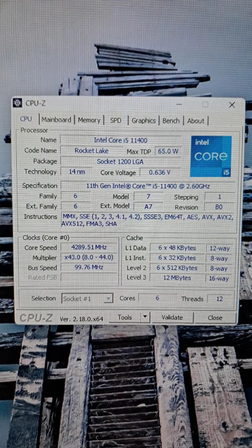Switch to the SPD tab
The image size is (252, 448).
[116, 120]
